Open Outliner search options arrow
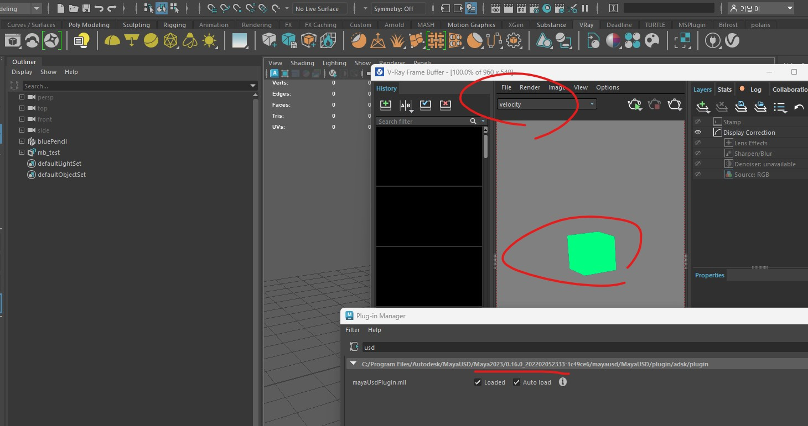This screenshot has height=426, width=808. (253, 86)
